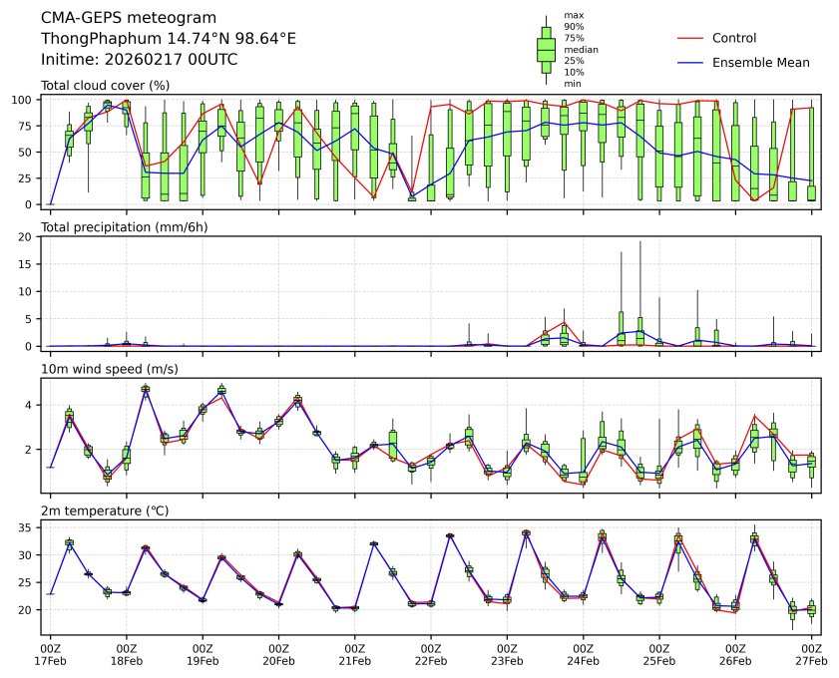839x678 pixels.
Task: Click the Initime 20260217 00UTC text
Action: [x=139, y=60]
